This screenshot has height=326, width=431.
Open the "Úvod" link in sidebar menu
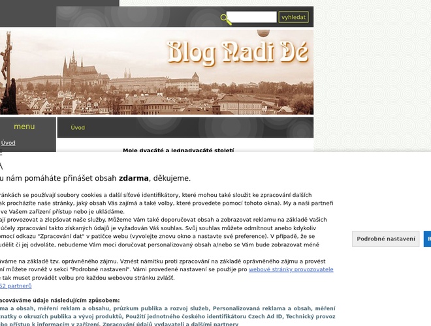pos(8,143)
